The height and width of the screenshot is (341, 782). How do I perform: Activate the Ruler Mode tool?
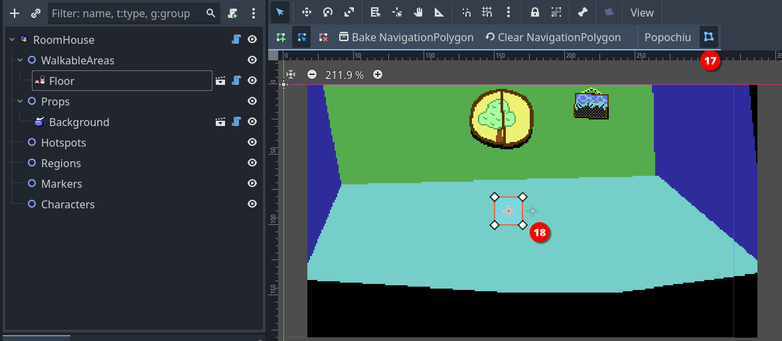coord(439,13)
